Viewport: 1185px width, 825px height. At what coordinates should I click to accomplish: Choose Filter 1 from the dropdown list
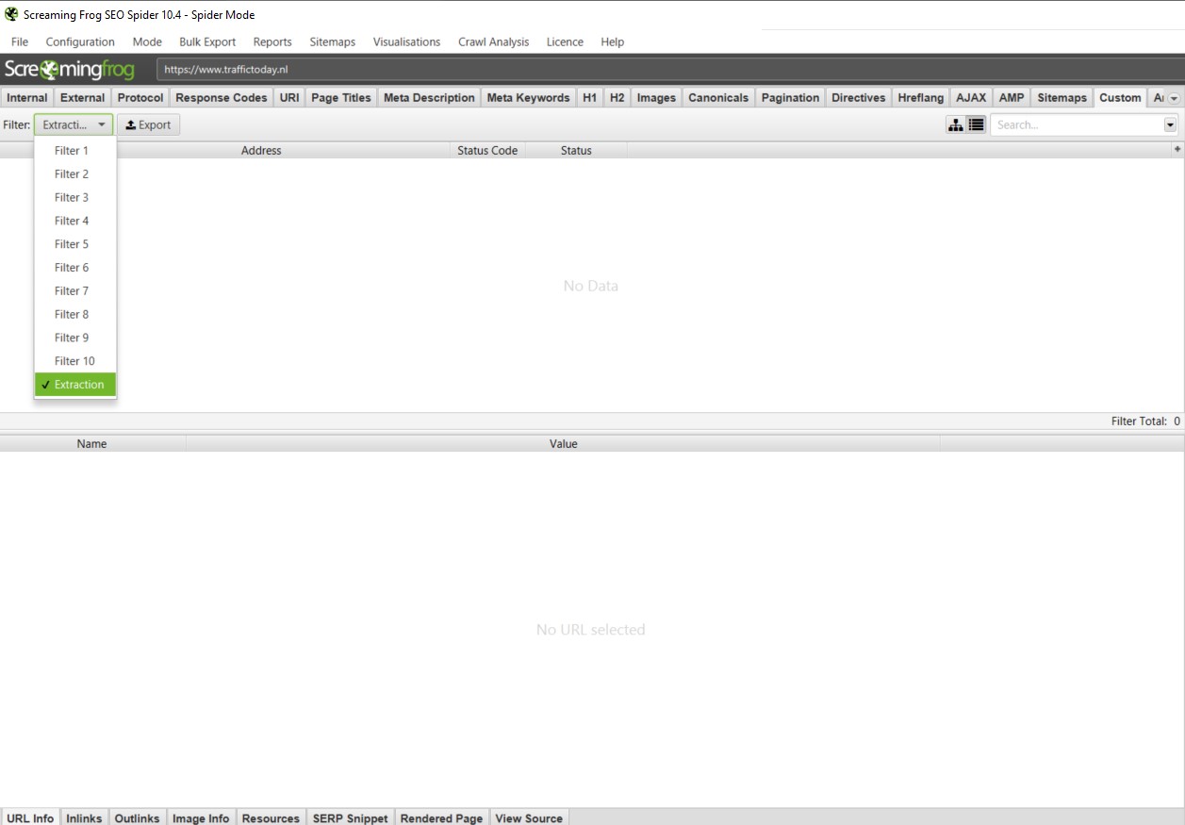tap(72, 151)
